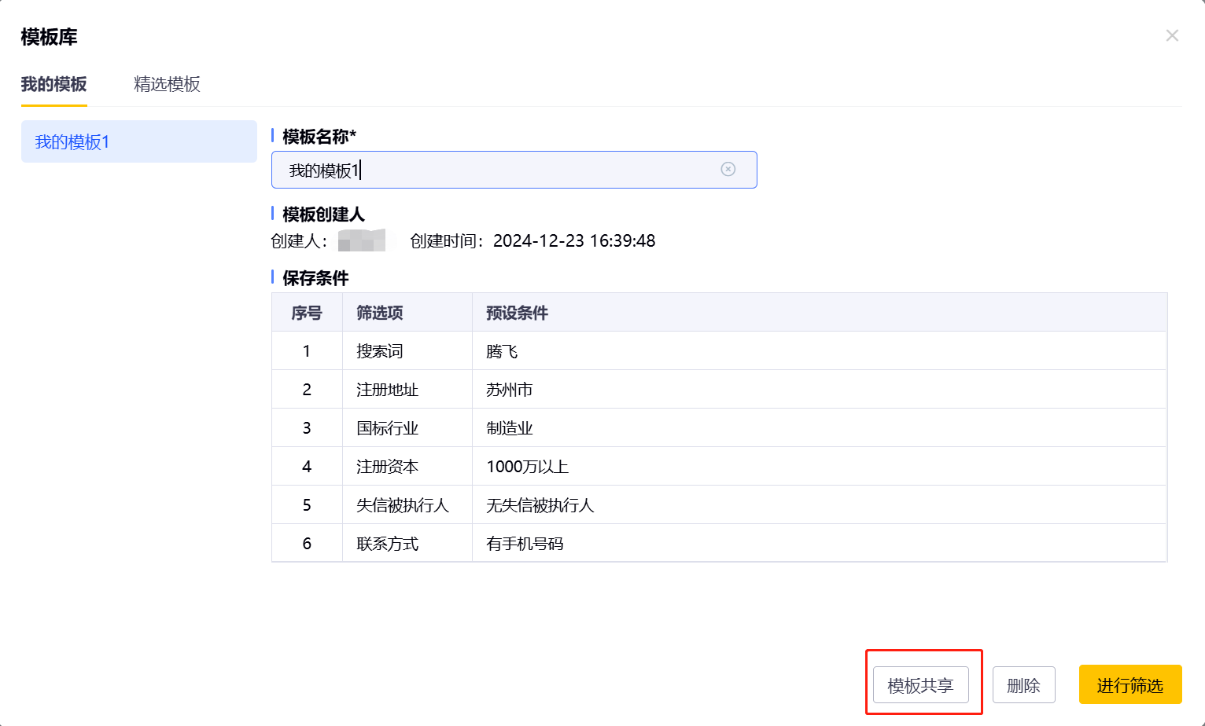Click the 注册资本 condition 1000万以上

click(x=527, y=466)
